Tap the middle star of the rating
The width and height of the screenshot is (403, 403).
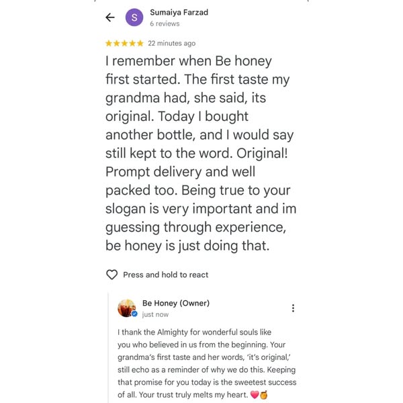pos(124,44)
